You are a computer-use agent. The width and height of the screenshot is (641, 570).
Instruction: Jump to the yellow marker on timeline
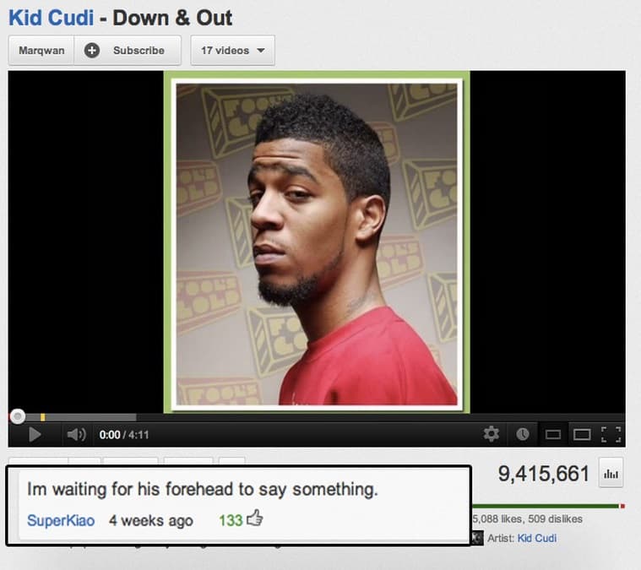pyautogui.click(x=42, y=417)
